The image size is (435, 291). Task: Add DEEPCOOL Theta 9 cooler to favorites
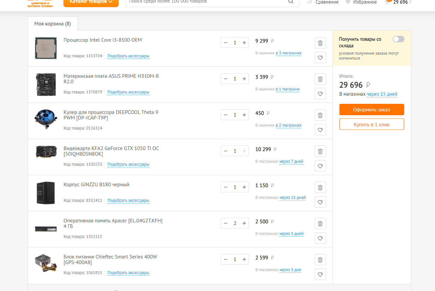coord(320,130)
